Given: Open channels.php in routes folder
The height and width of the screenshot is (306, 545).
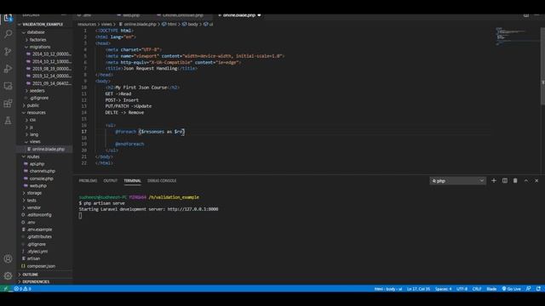Looking at the screenshot, I should (x=42, y=171).
